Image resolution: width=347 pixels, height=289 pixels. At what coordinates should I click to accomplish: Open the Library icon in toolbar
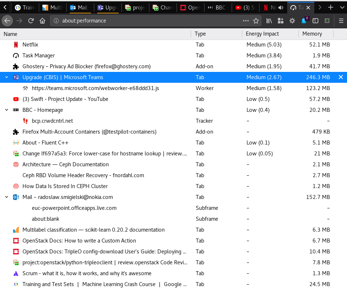pyautogui.click(x=269, y=21)
